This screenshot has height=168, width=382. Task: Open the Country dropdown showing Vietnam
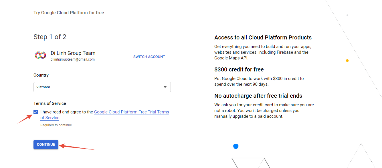[x=102, y=87]
